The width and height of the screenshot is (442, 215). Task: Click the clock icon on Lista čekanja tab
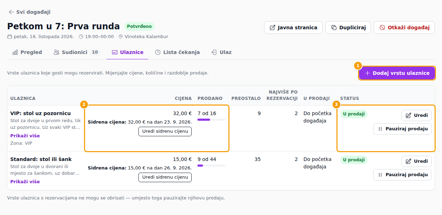pos(158,52)
